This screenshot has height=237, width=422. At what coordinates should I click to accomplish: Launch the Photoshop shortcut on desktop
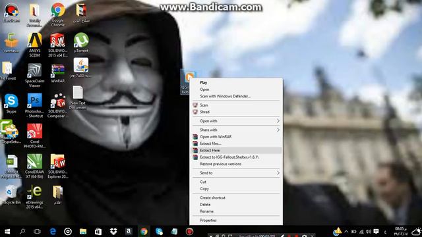[35, 105]
